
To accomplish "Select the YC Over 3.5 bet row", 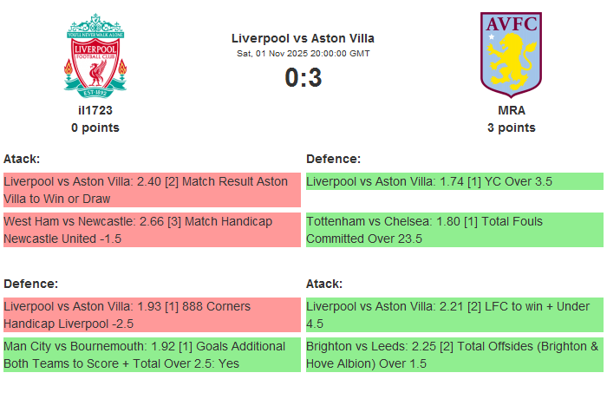I will click(x=454, y=182).
